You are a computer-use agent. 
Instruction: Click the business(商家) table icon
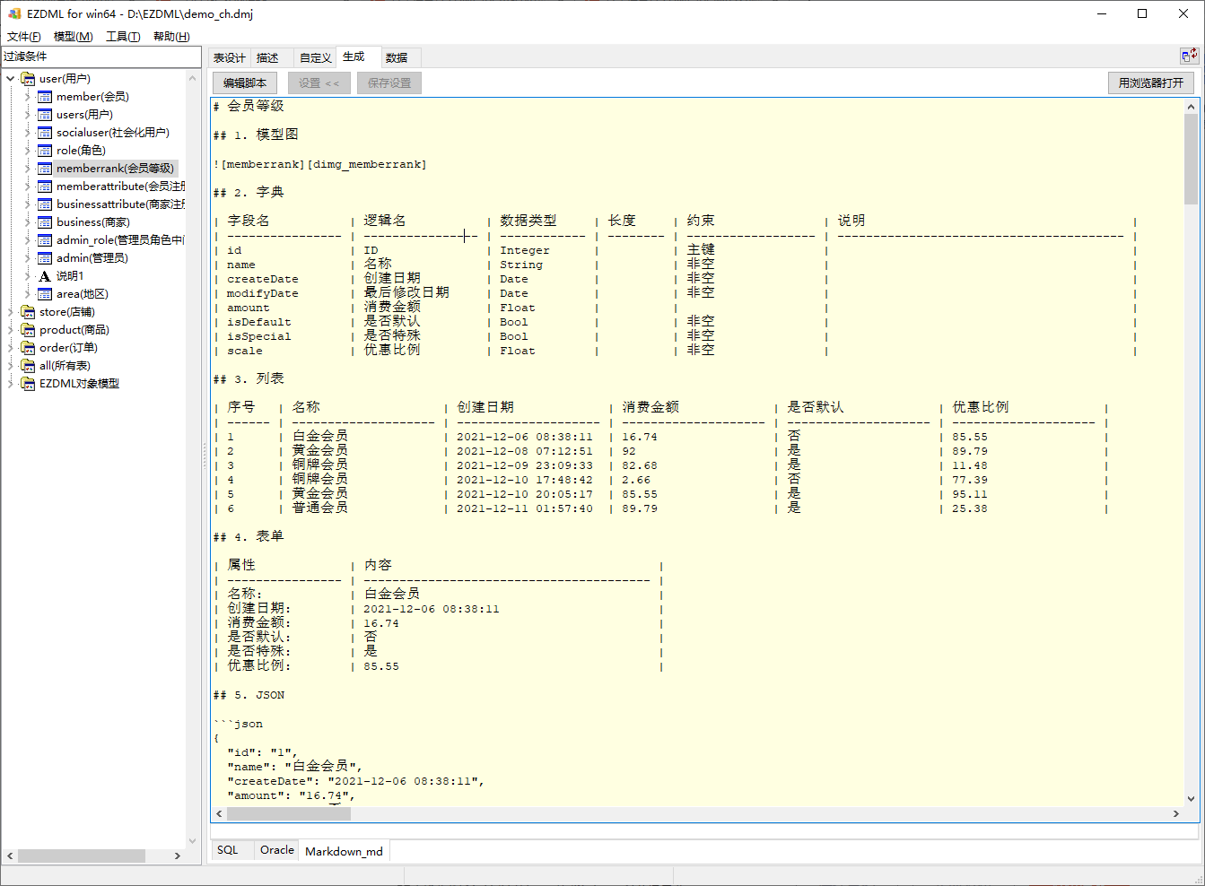(x=45, y=222)
